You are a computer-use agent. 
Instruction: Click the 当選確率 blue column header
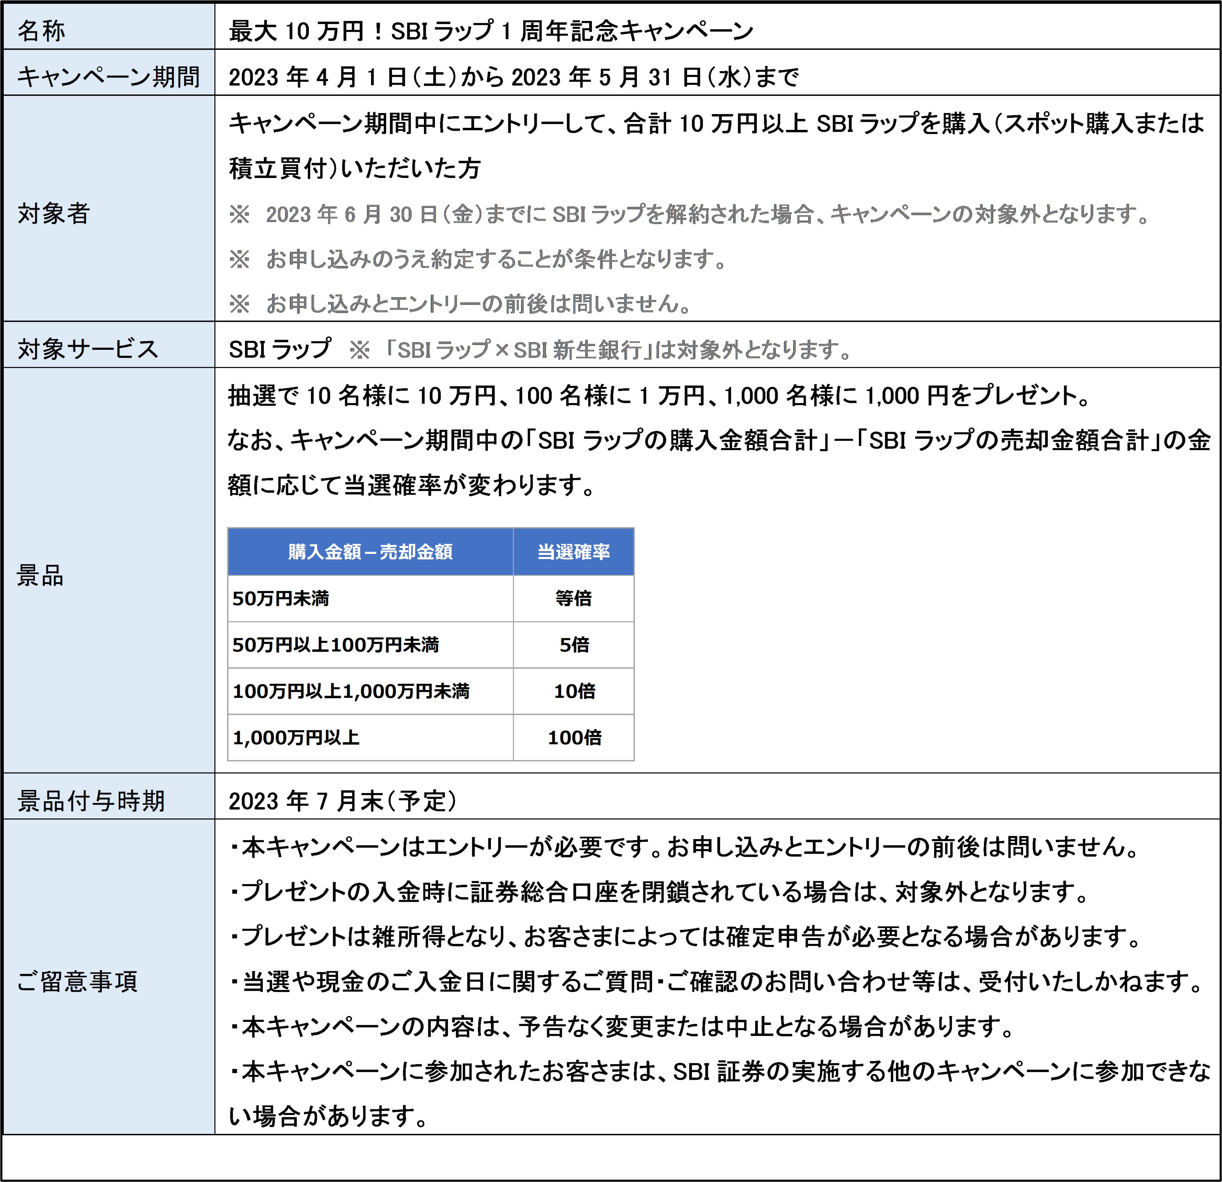[x=574, y=552]
